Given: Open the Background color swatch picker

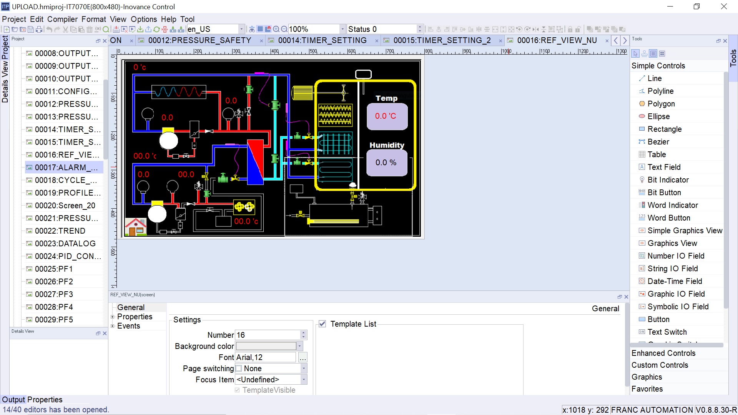Looking at the screenshot, I should [x=299, y=346].
